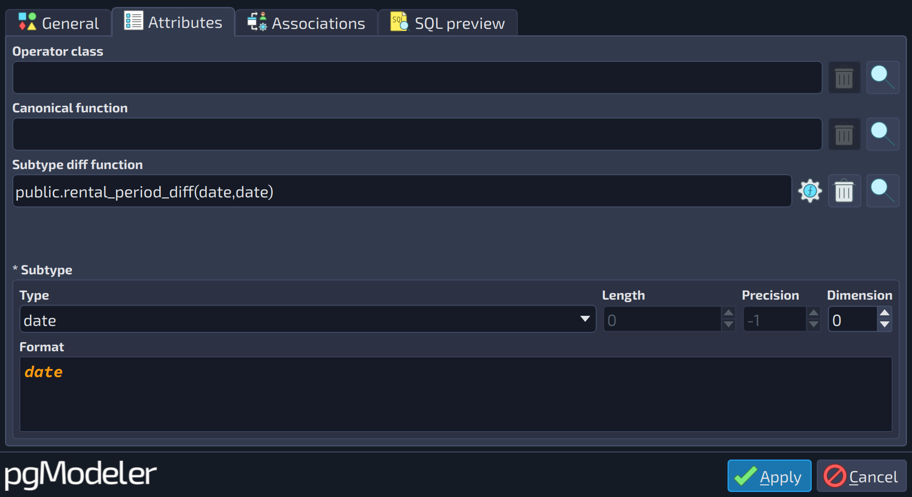
Task: Click the Dimension number field
Action: [853, 319]
